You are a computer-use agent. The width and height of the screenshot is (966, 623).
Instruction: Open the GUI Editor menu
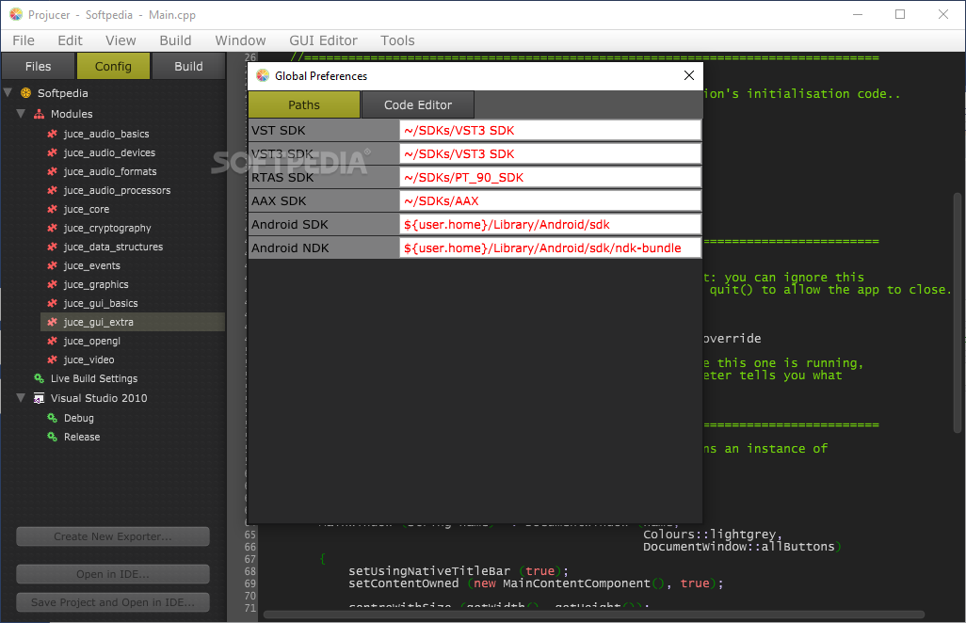[324, 40]
